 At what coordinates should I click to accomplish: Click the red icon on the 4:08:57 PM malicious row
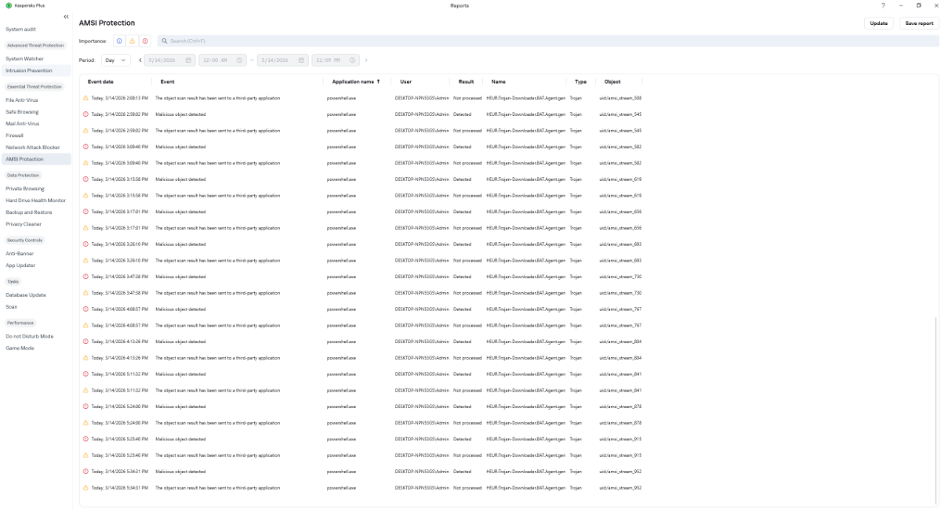click(x=86, y=309)
